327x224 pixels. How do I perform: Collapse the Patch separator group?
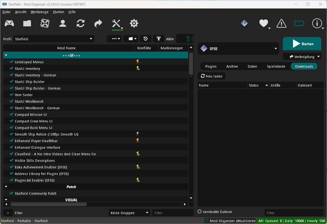pos(6,186)
